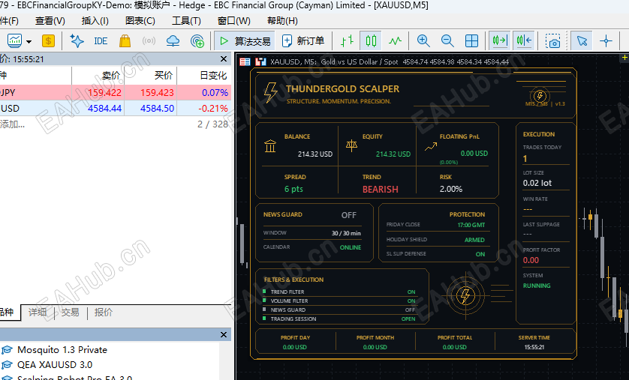This screenshot has width=629, height=380.
Task: Select the arrow cursor tool
Action: 582,40
